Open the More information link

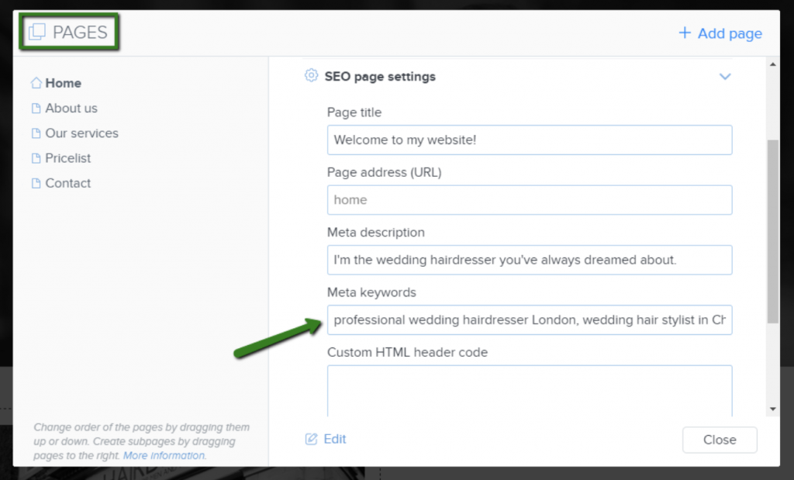point(164,455)
